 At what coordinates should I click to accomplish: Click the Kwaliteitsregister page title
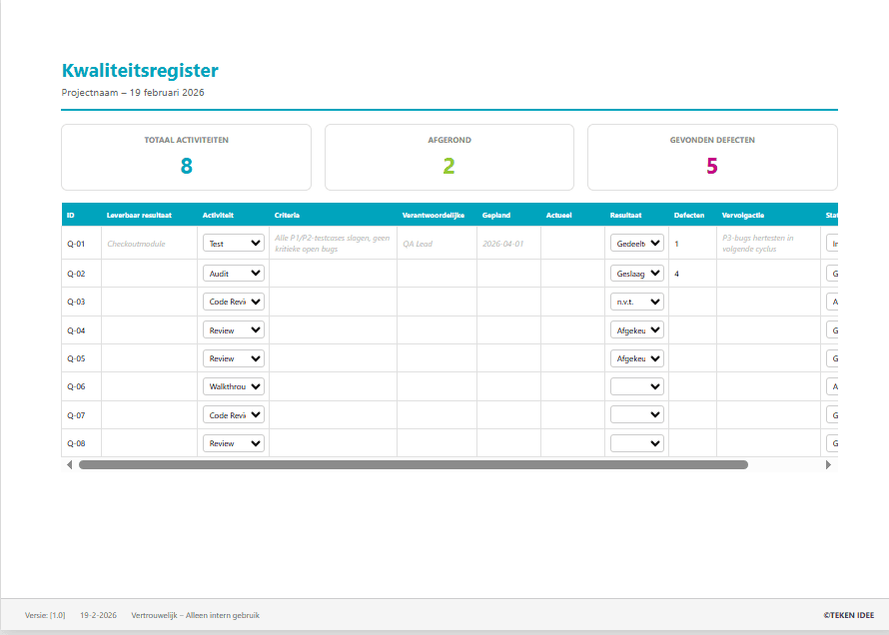pyautogui.click(x=140, y=70)
